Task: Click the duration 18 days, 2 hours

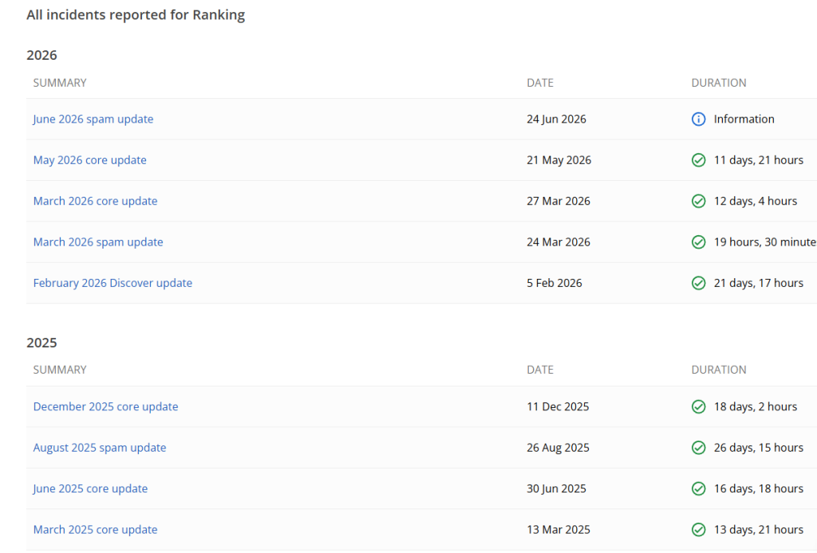Action: coord(756,407)
